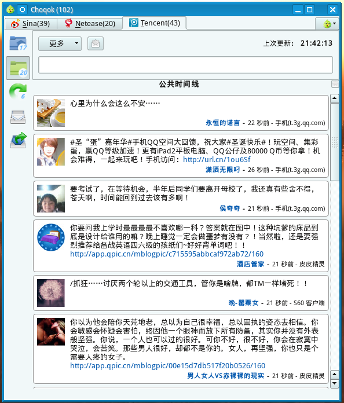Open the 00e15d7db517f20b0526 picture link
The width and height of the screenshot is (344, 403).
(x=167, y=366)
